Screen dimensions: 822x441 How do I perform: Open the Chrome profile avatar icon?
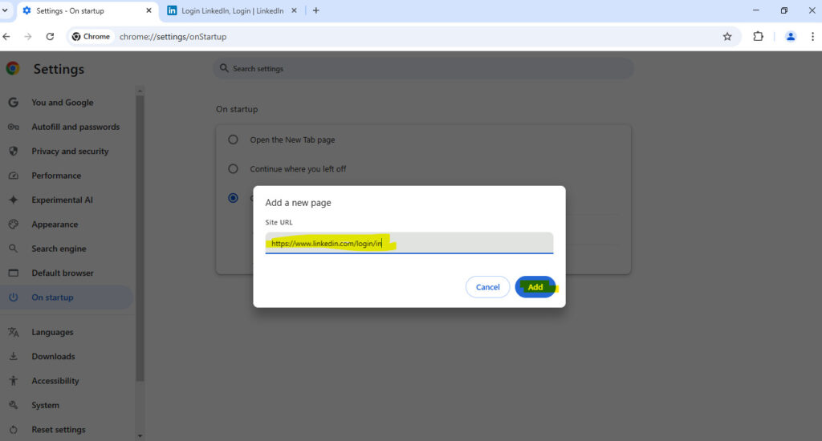click(791, 36)
